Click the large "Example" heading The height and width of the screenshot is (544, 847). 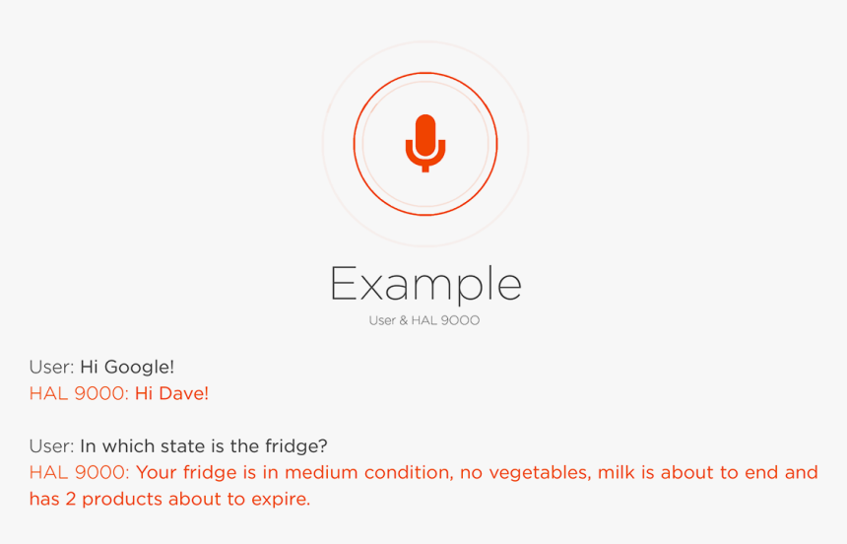click(425, 285)
